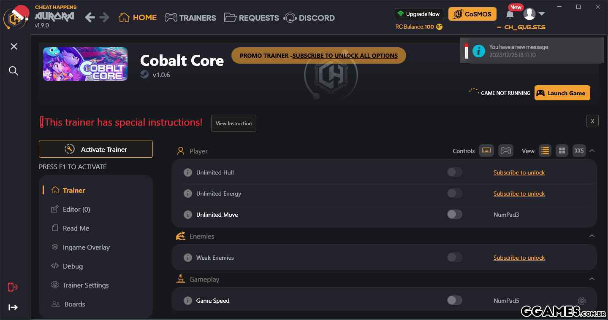The image size is (608, 320).
Task: Collapse the Player section chevron
Action: pyautogui.click(x=592, y=151)
